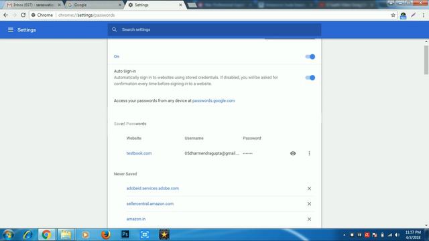Click the volume speaker tray icon

coord(397,235)
